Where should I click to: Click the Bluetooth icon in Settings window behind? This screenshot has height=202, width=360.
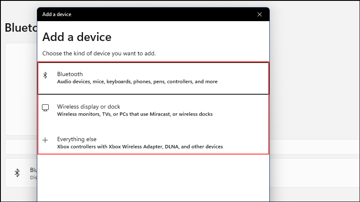[17, 173]
